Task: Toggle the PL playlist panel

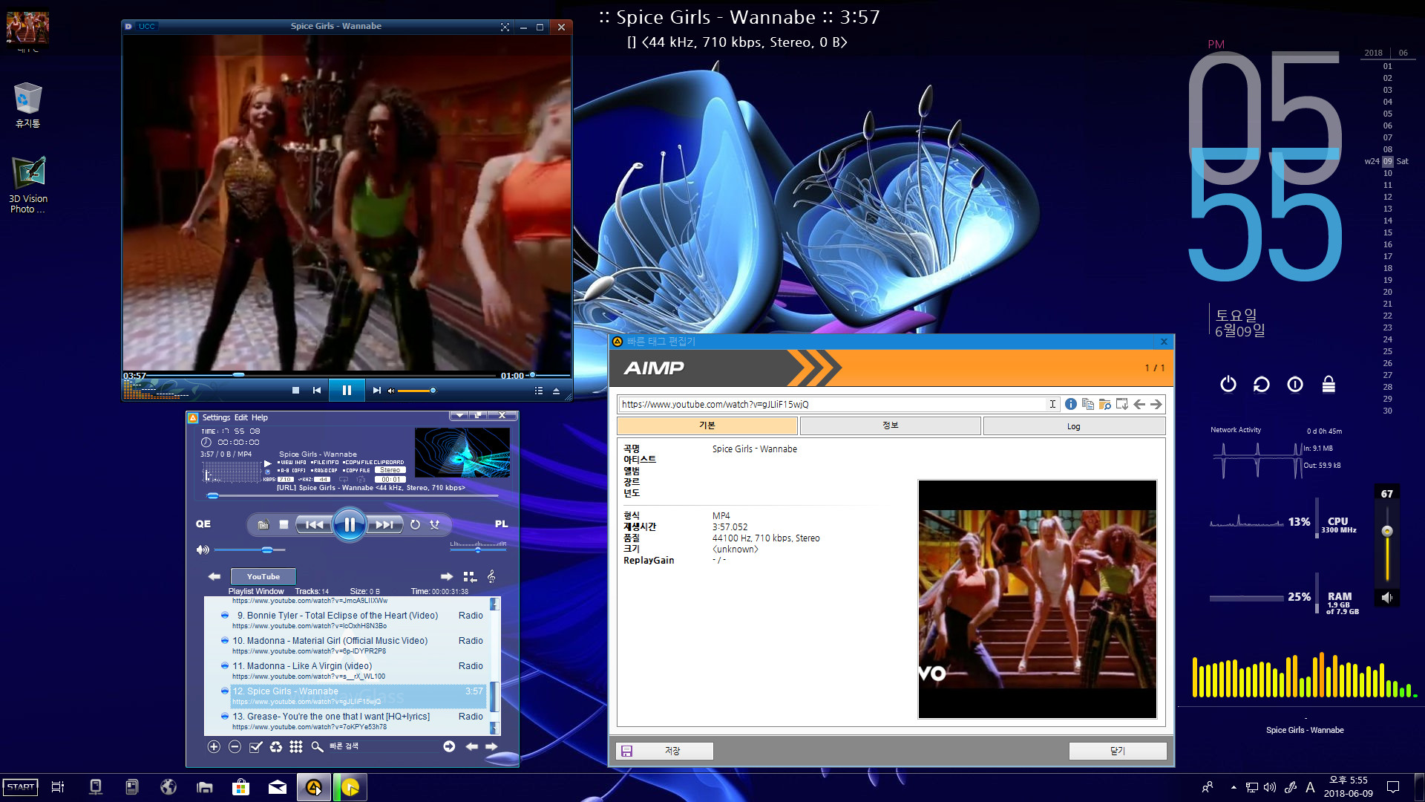Action: tap(502, 524)
